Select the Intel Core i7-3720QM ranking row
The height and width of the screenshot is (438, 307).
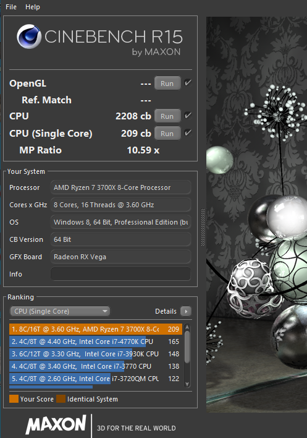pos(96,379)
